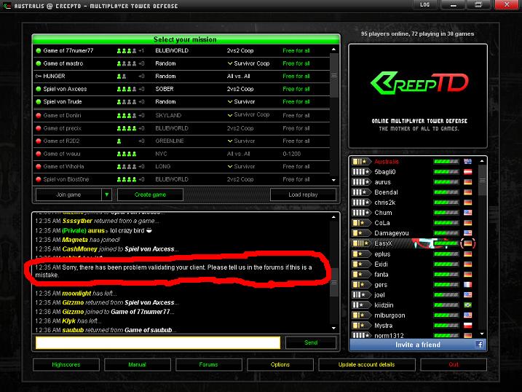Click Invite a friend button
This screenshot has height=392, width=522.
[418, 345]
